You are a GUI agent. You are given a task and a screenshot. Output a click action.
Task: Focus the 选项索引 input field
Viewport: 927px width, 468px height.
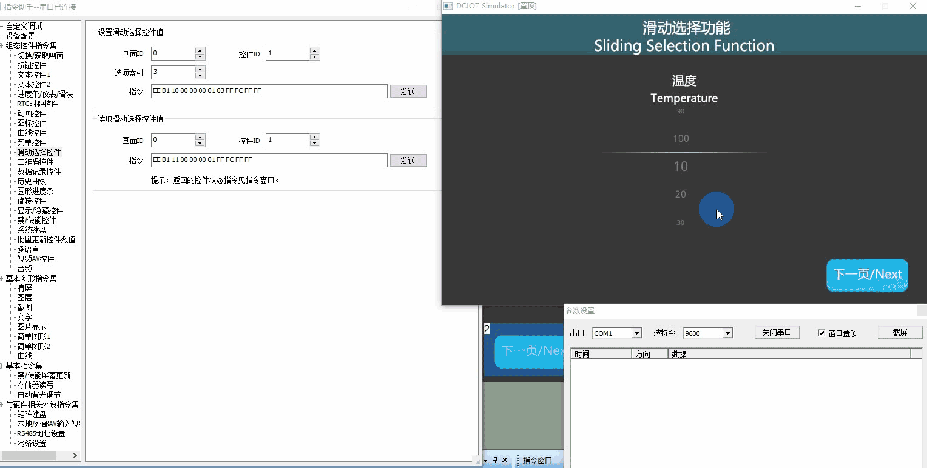pyautogui.click(x=173, y=72)
